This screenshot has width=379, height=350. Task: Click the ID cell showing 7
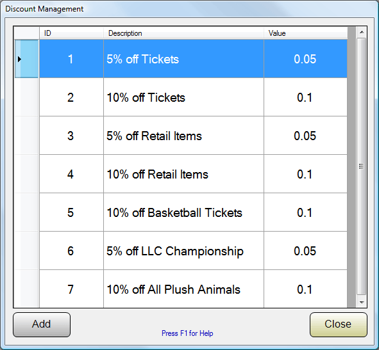tap(72, 289)
